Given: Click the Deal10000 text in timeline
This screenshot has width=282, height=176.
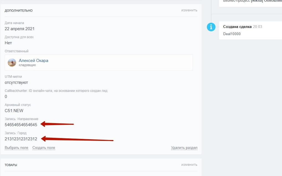Looking at the screenshot, I should pyautogui.click(x=232, y=34).
